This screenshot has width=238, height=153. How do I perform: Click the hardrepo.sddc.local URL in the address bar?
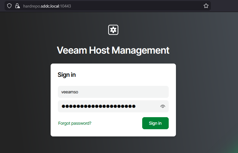(x=47, y=6)
